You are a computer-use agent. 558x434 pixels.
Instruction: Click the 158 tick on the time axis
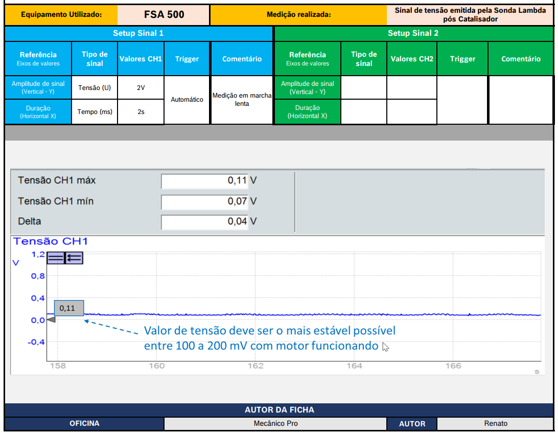[x=58, y=366]
